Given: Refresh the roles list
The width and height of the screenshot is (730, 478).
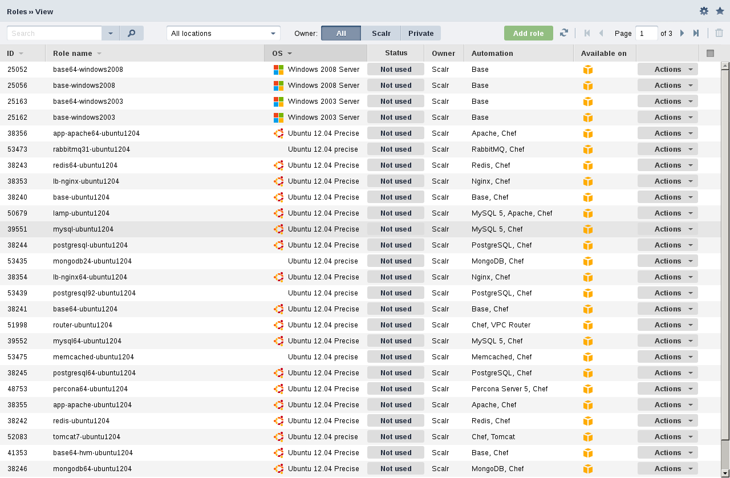Looking at the screenshot, I should pos(564,33).
